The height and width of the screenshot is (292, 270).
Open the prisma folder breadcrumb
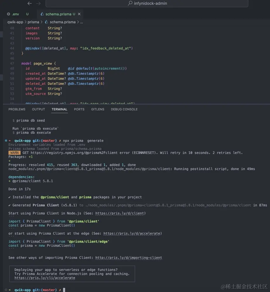(33, 22)
